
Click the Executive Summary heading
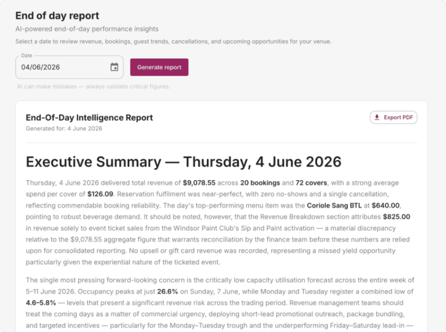pyautogui.click(x=183, y=162)
